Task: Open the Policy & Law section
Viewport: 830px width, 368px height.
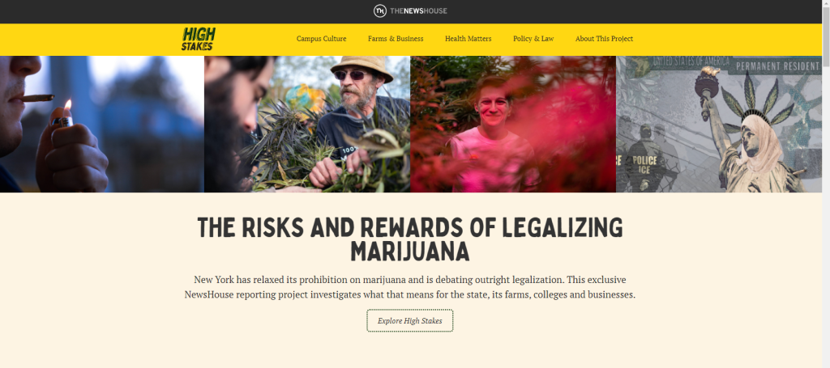Action: click(533, 39)
